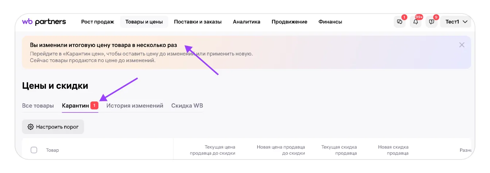Image resolution: width=490 pixels, height=173 pixels.
Task: Open the Товары и цены menu
Action: tap(144, 22)
